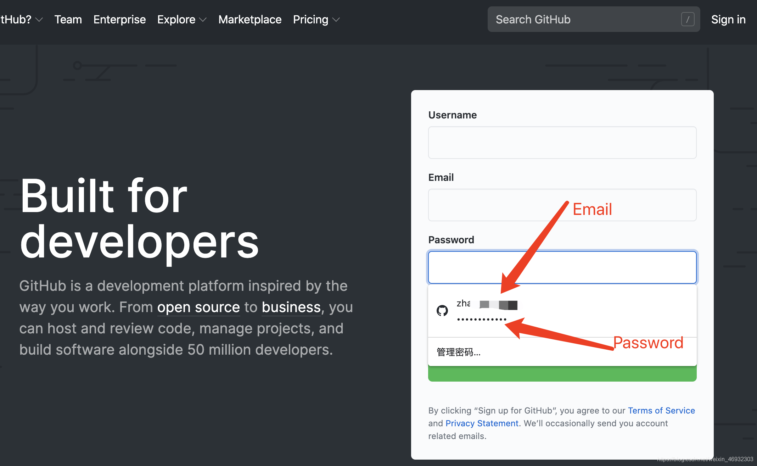Open 管理密码... manage passwords option

point(562,352)
